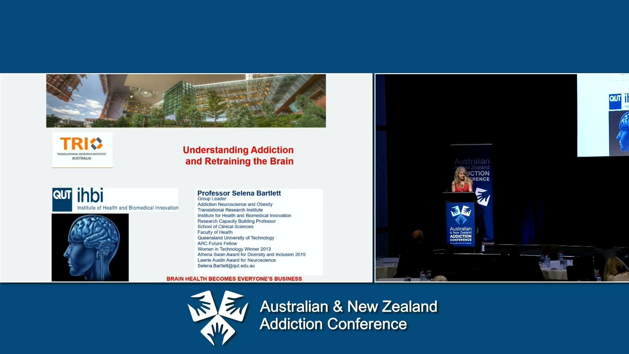Click 'ARC Future Fellow' line

pos(217,243)
